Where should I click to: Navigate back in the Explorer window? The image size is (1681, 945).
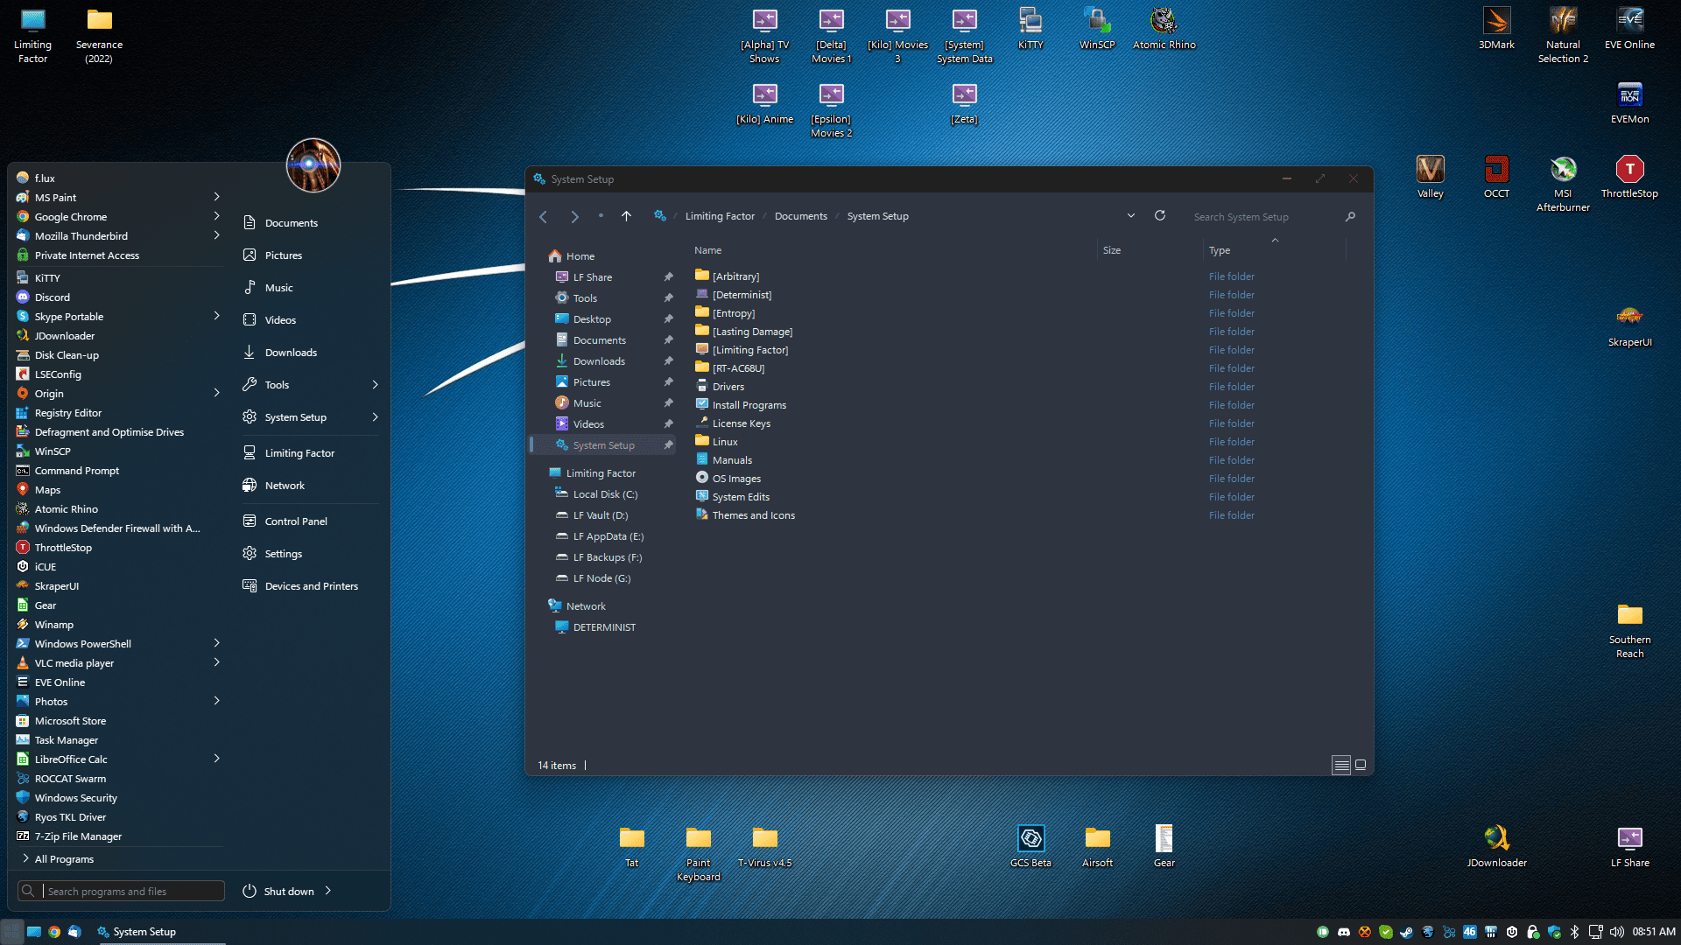[x=544, y=216]
